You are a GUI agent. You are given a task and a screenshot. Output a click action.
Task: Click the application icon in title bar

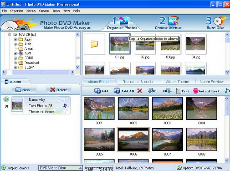point(3,4)
